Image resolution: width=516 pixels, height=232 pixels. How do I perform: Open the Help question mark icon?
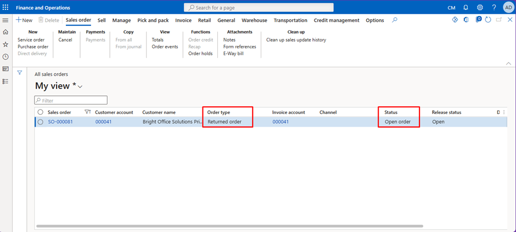[x=494, y=8]
